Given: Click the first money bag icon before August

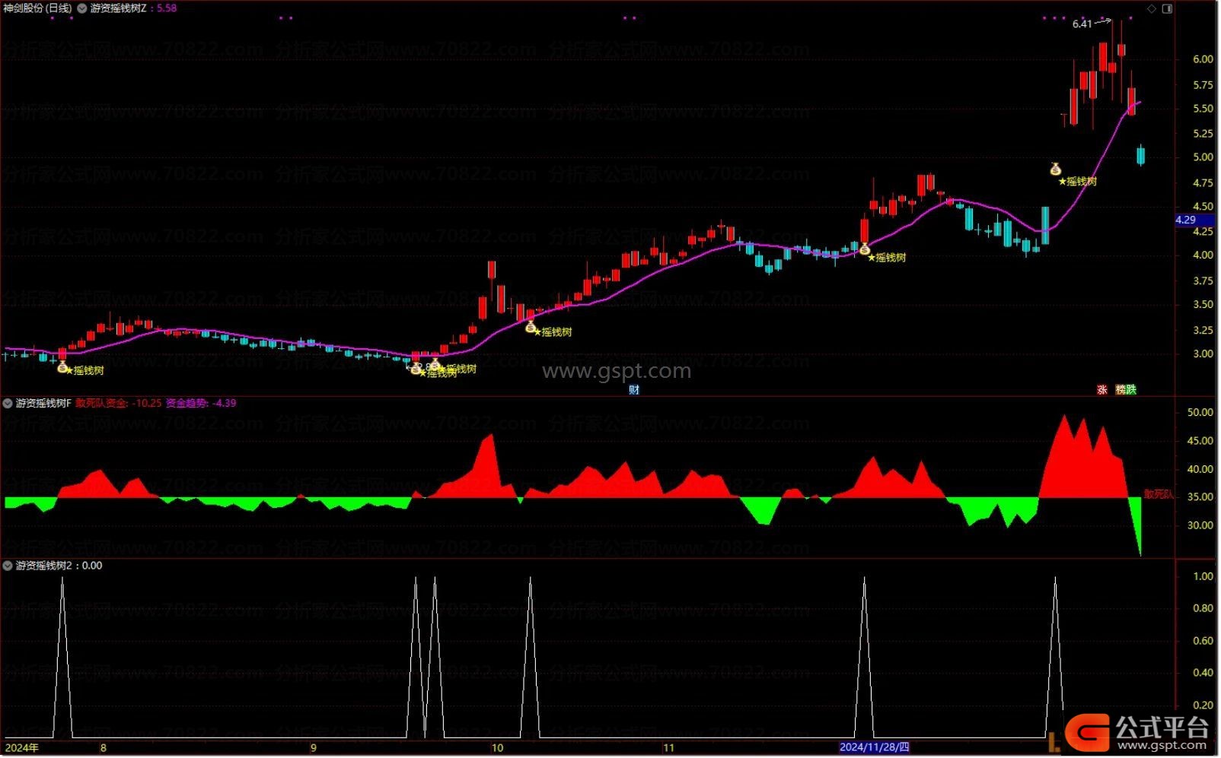Looking at the screenshot, I should (62, 367).
